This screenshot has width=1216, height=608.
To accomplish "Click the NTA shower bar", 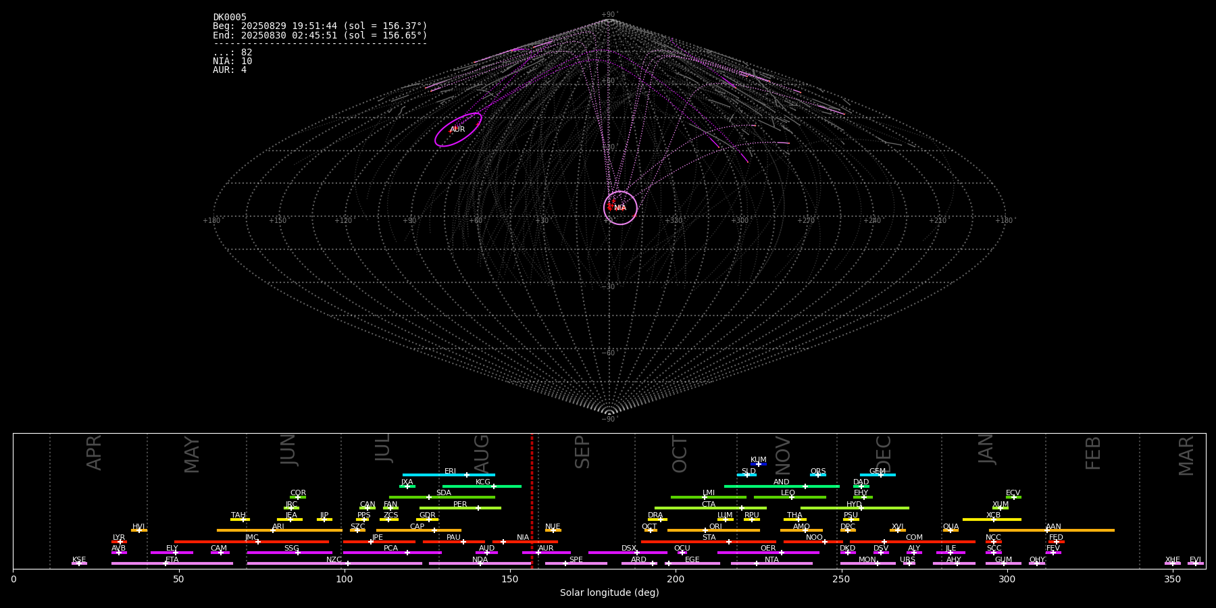I will point(771,563).
